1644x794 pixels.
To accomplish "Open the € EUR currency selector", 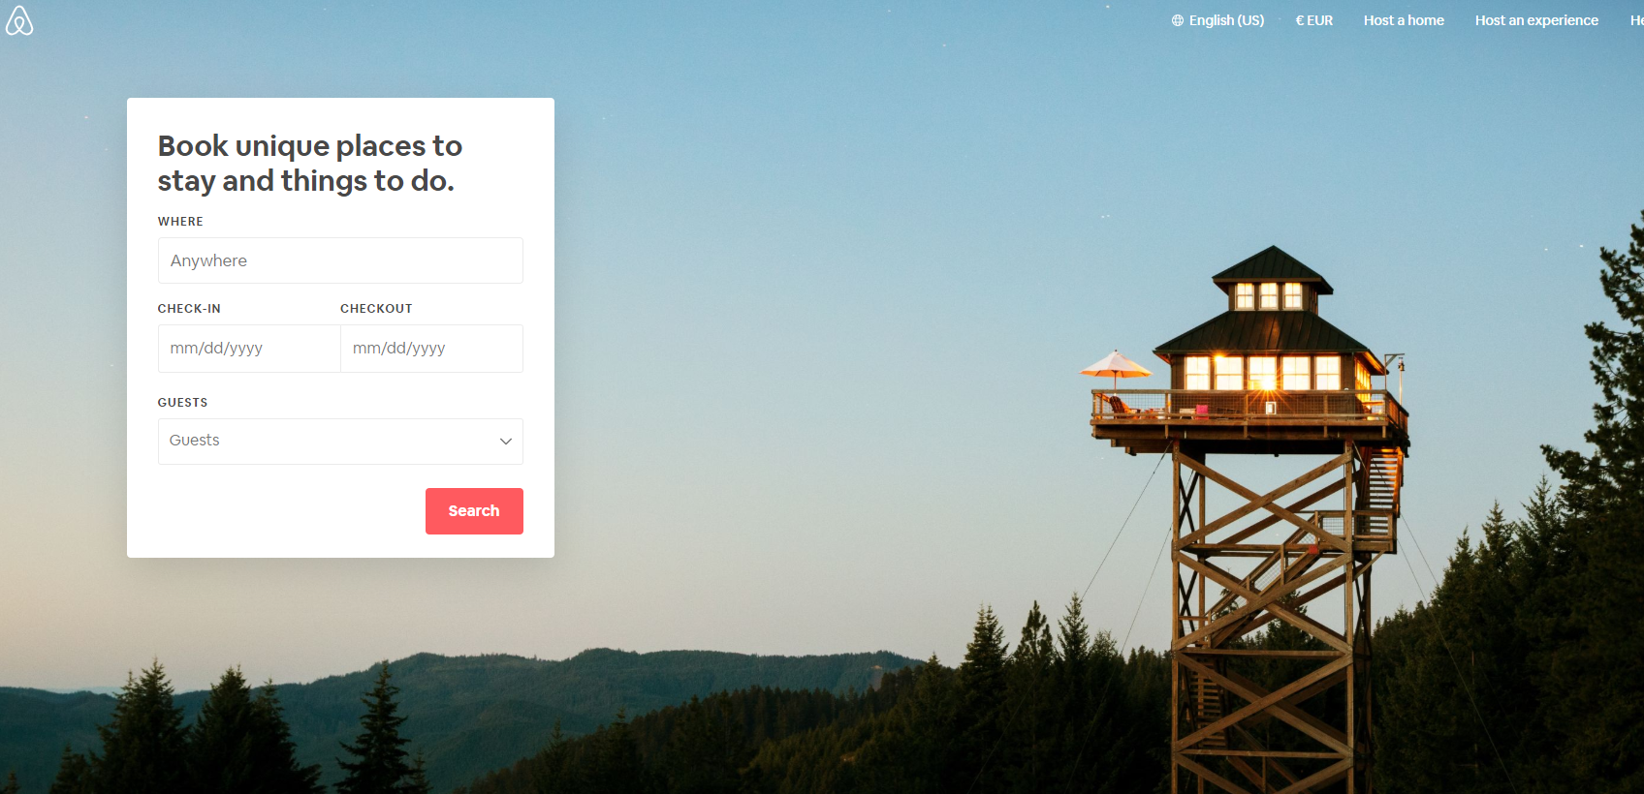I will click(1314, 20).
